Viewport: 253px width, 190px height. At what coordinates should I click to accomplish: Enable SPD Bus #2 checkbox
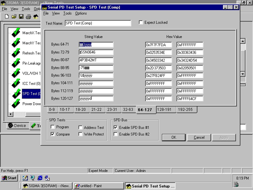click(x=116, y=134)
